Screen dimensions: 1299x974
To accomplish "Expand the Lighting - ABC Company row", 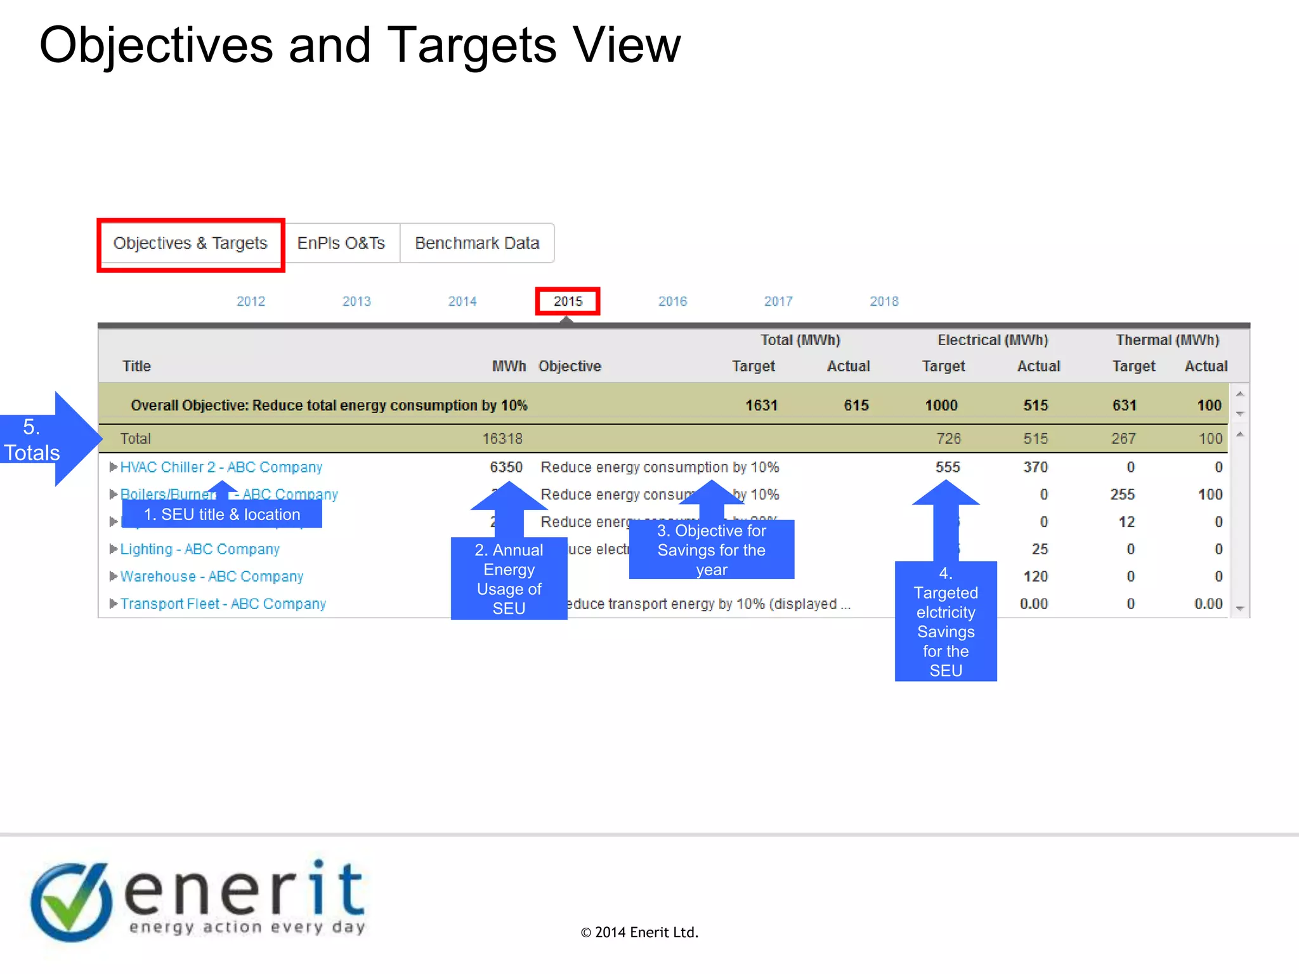I will (x=114, y=549).
